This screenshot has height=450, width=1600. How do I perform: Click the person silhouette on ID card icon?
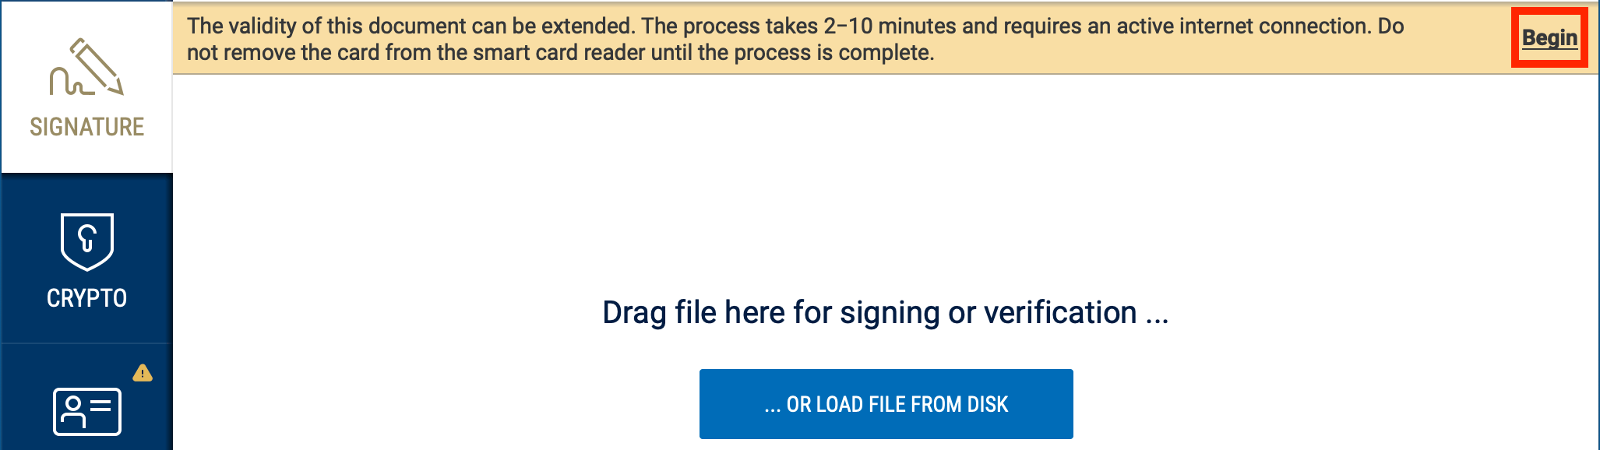click(x=73, y=413)
